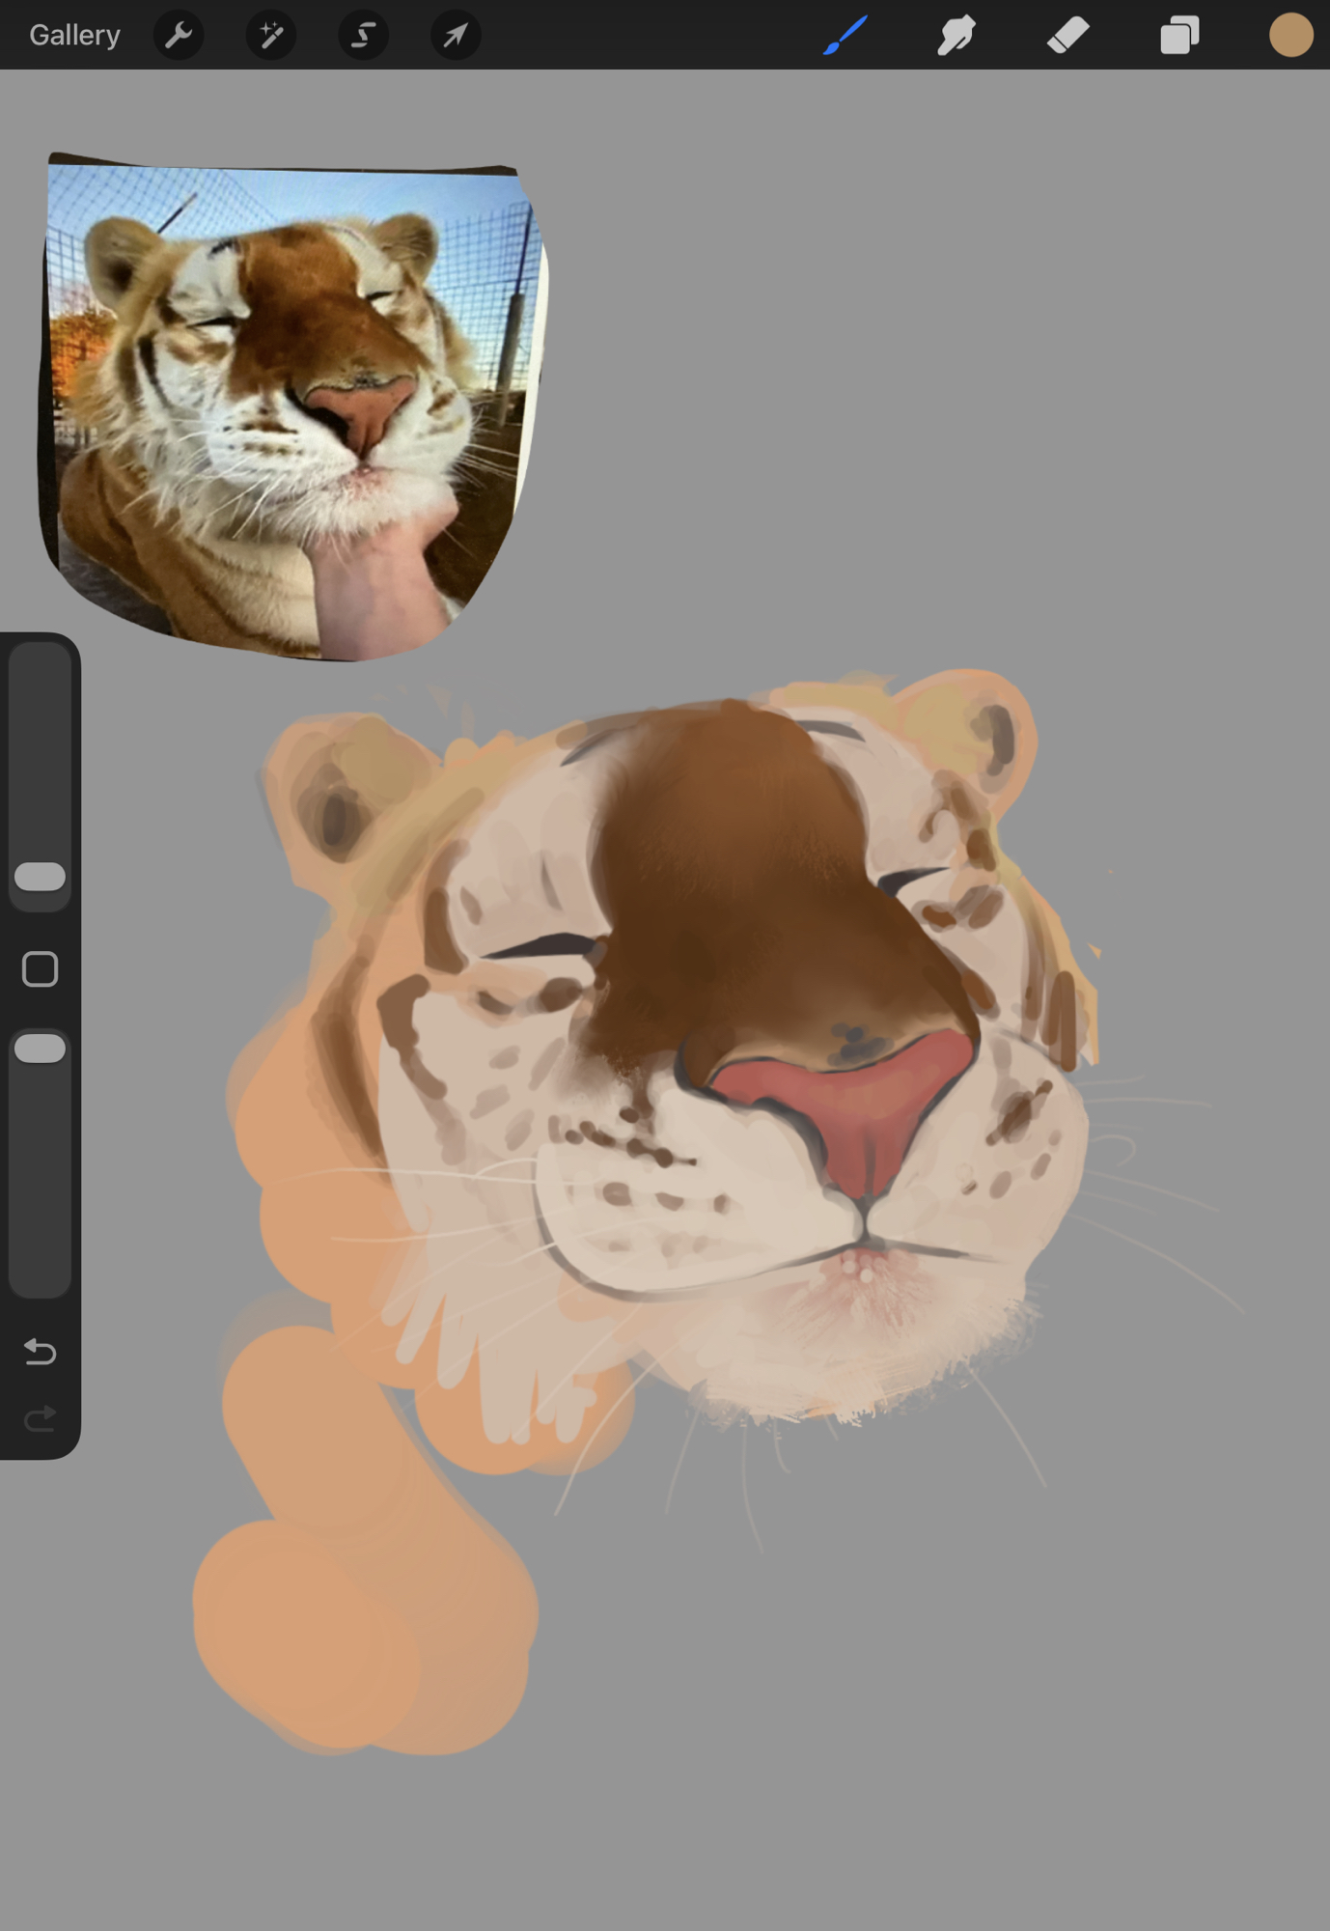Activate the Transform arrow tool
This screenshot has width=1330, height=1931.
[456, 36]
